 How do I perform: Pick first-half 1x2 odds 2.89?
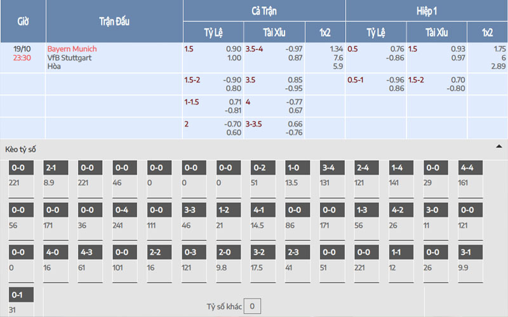[498, 65]
